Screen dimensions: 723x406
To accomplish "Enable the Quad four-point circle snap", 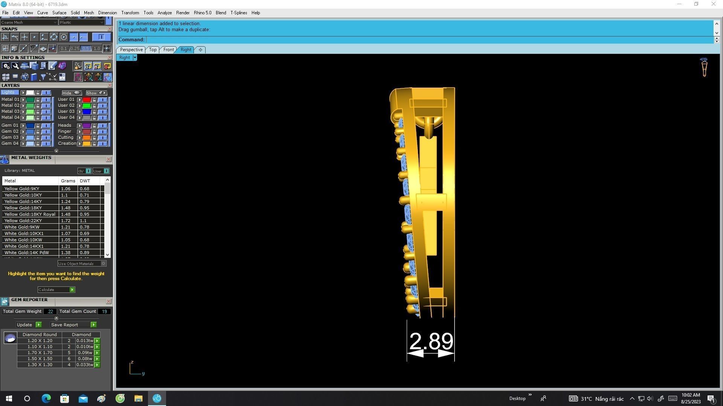I will click(x=54, y=37).
